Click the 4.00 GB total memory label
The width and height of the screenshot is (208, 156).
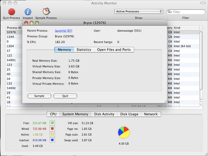(124, 144)
